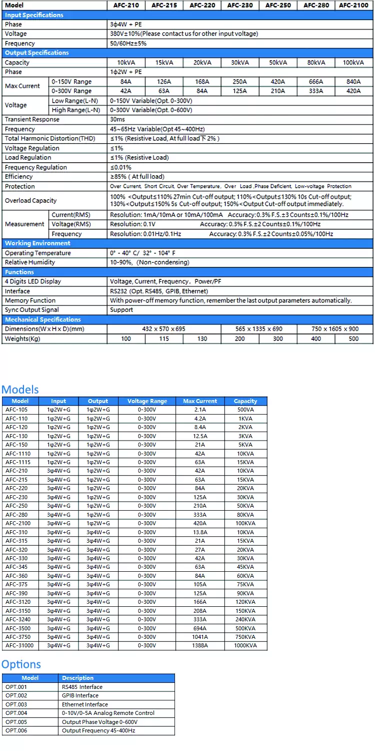Click the AFC-2100 column header in specifications table
The width and height of the screenshot is (375, 751).
[354, 6]
